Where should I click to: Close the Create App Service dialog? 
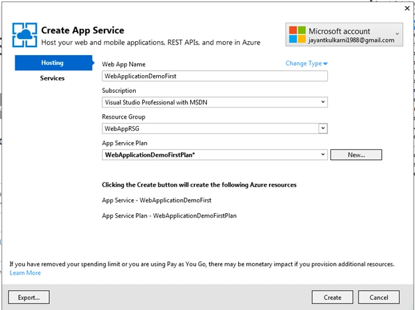407,8
